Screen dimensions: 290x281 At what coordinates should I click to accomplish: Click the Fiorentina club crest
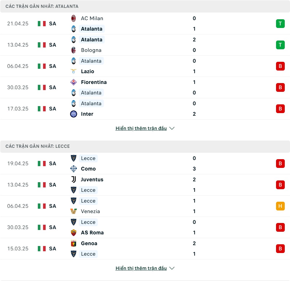click(74, 82)
